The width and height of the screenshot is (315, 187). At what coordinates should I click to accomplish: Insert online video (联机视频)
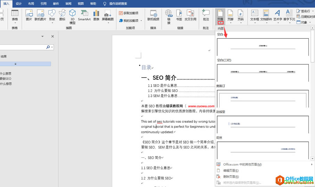153,15
